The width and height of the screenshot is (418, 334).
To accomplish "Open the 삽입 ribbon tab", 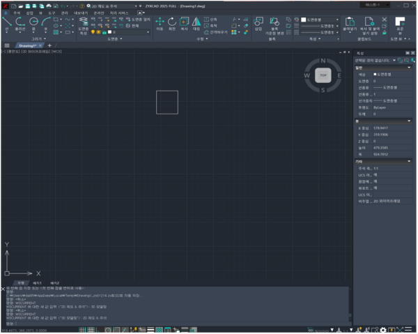I will (29, 13).
